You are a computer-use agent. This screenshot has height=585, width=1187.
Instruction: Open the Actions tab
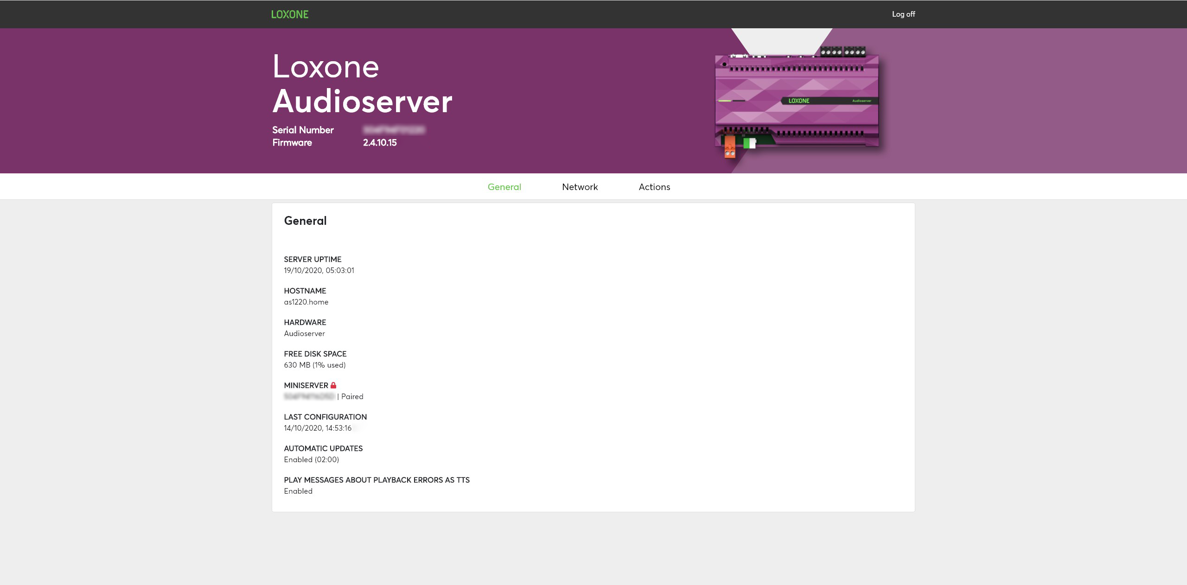coord(654,187)
